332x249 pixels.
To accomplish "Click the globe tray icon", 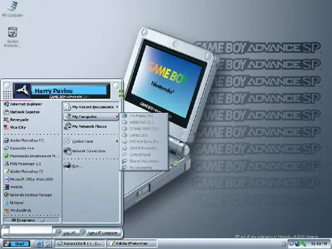I will (x=298, y=243).
